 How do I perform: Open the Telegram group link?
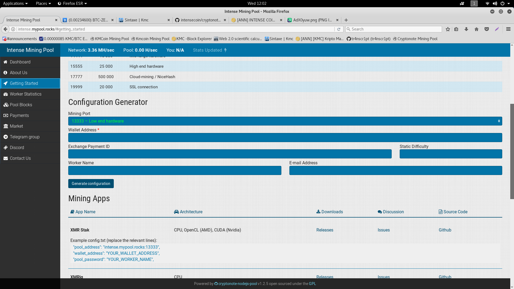pyautogui.click(x=30, y=137)
